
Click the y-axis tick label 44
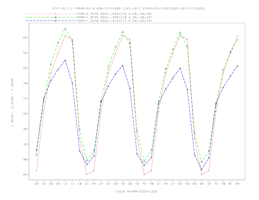[25, 98]
